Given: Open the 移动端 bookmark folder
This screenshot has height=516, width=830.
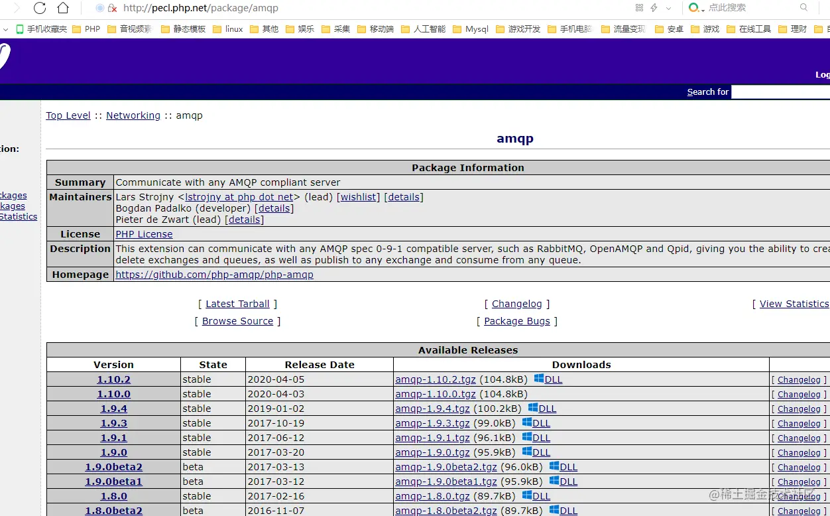Looking at the screenshot, I should point(376,29).
